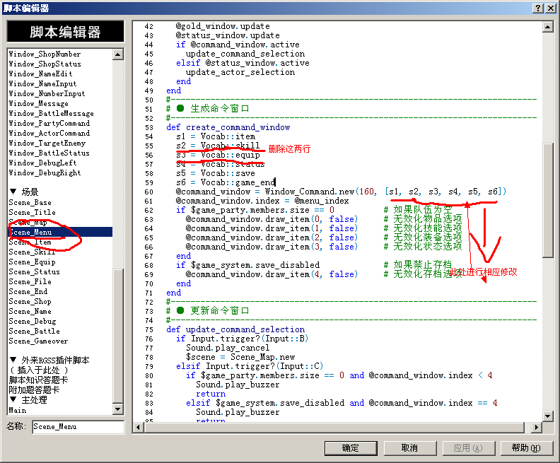This screenshot has height=463, width=560.
Task: Click the code pane scroll left arrow
Action: (139, 427)
